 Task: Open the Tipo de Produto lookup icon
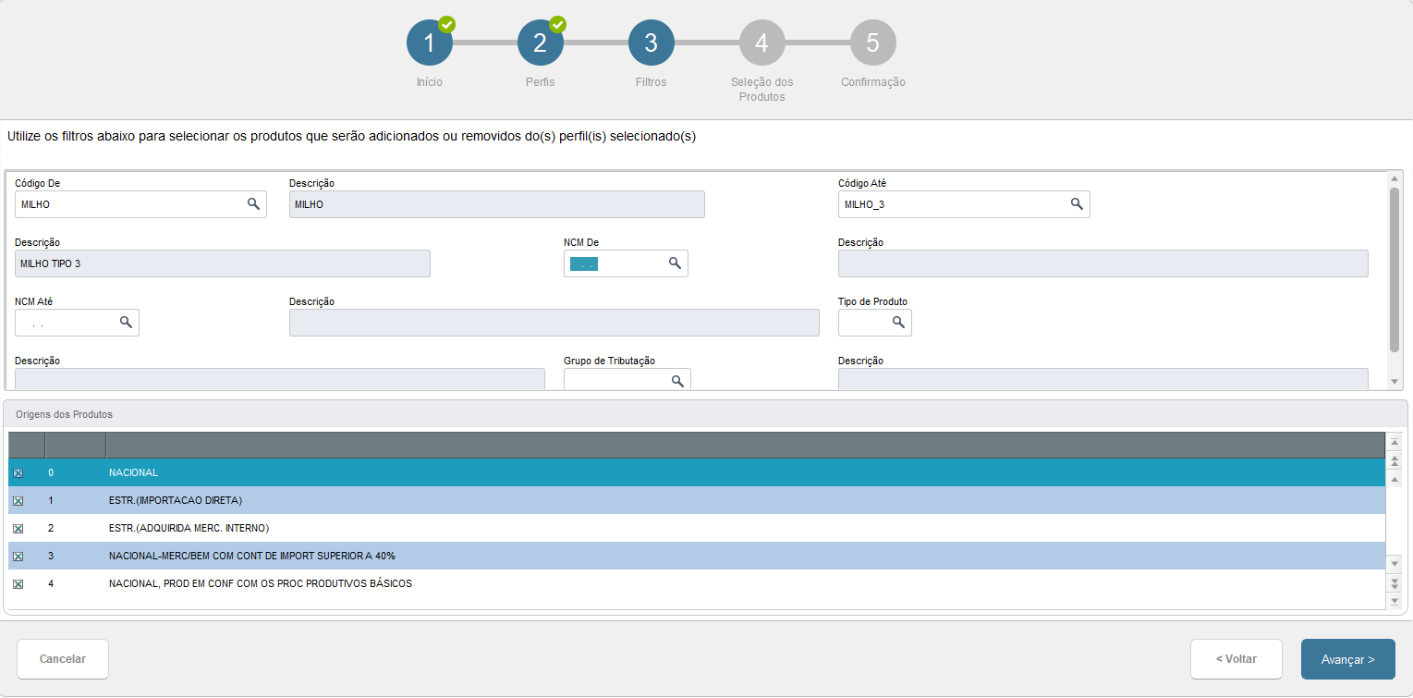point(898,323)
